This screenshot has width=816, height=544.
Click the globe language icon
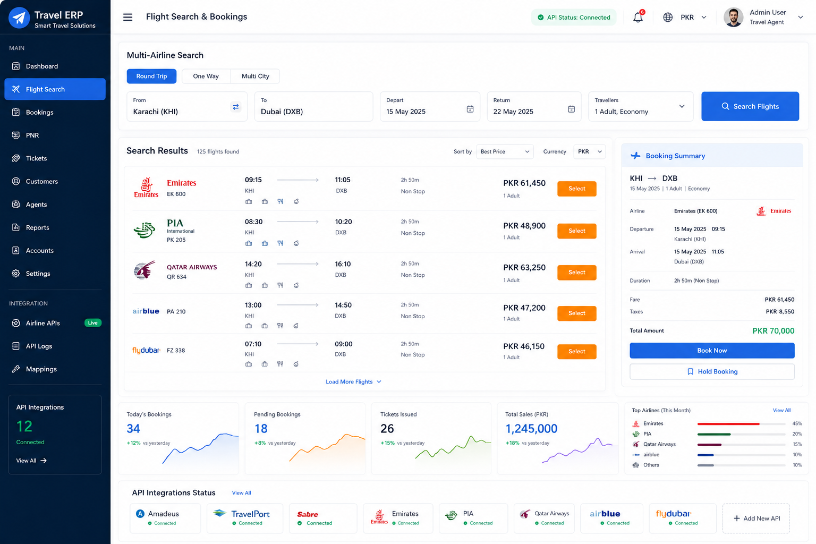668,17
